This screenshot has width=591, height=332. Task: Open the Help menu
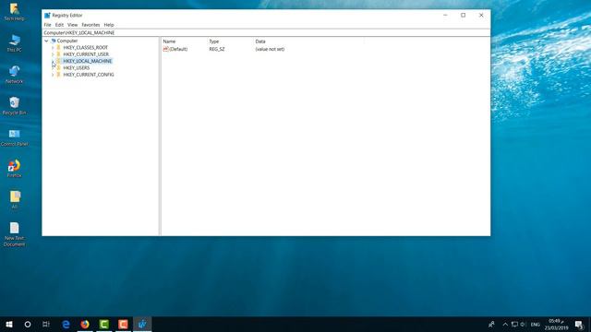pyautogui.click(x=109, y=25)
